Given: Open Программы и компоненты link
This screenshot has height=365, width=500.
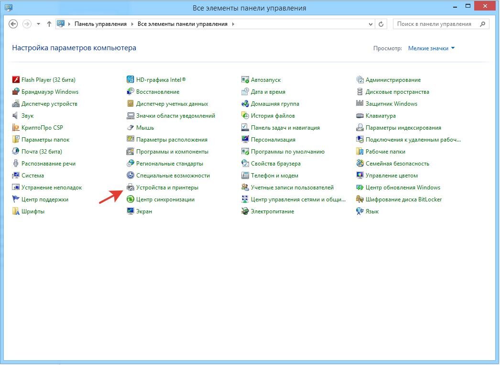Looking at the screenshot, I should [172, 152].
